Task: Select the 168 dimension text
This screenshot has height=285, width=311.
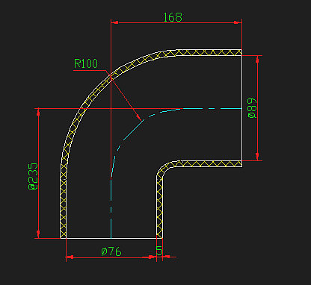Action: (173, 17)
